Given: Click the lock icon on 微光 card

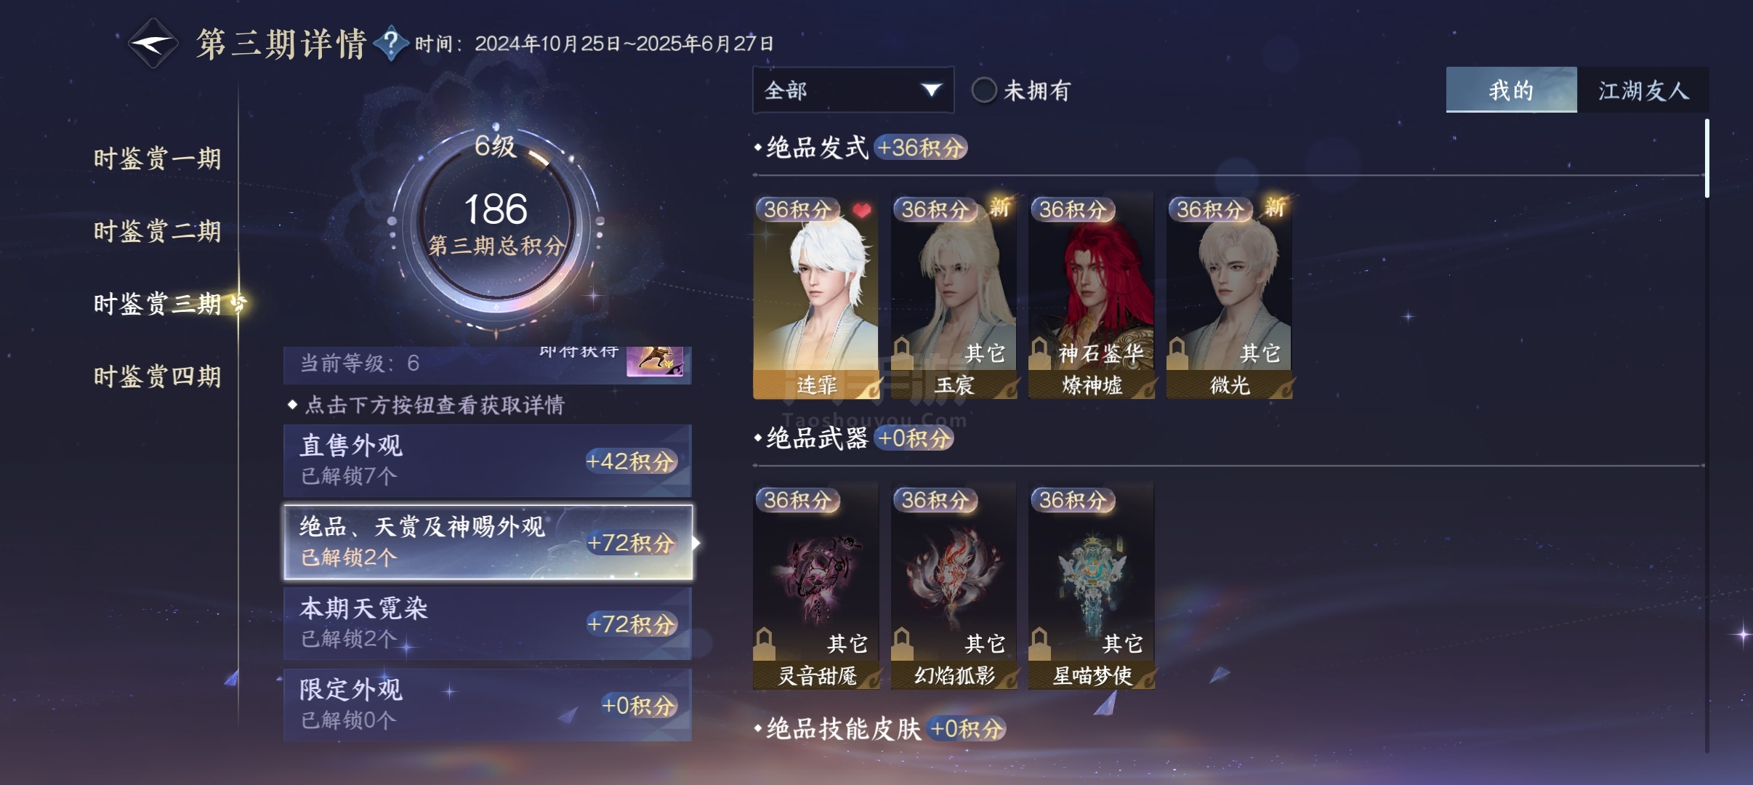Looking at the screenshot, I should [x=1177, y=353].
